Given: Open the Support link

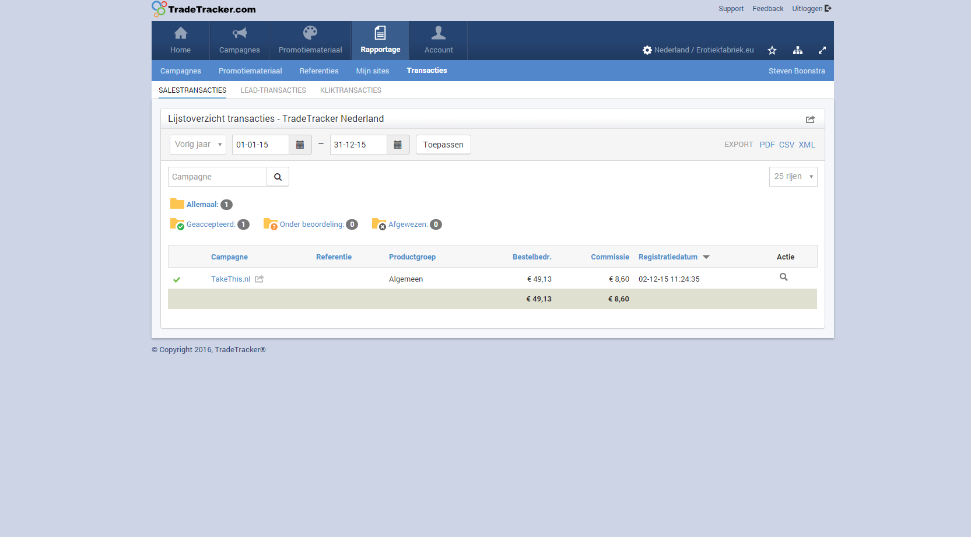Looking at the screenshot, I should pos(731,9).
